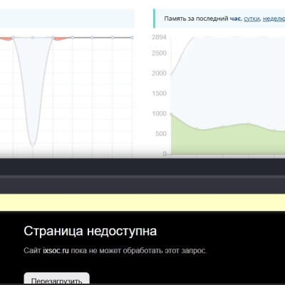Screen dimensions: 285x285
Task: Click the yellow notification bar
Action: 142,202
